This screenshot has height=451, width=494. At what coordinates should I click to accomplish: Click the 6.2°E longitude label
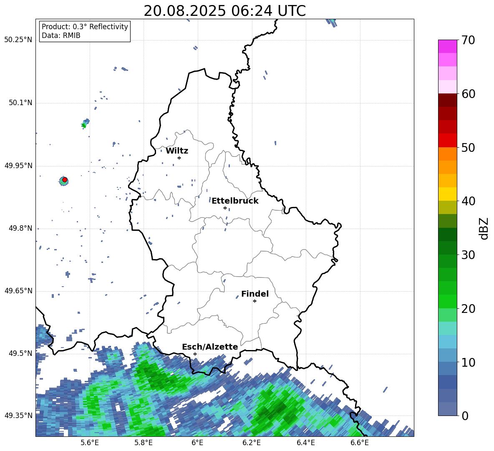[252, 443]
